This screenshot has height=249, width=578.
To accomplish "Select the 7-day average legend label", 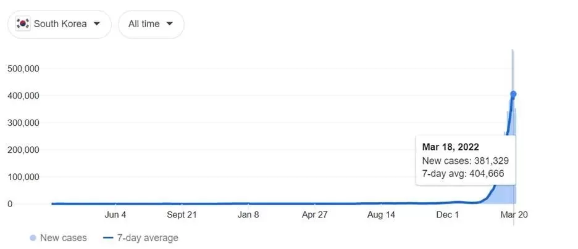I will 148,238.
